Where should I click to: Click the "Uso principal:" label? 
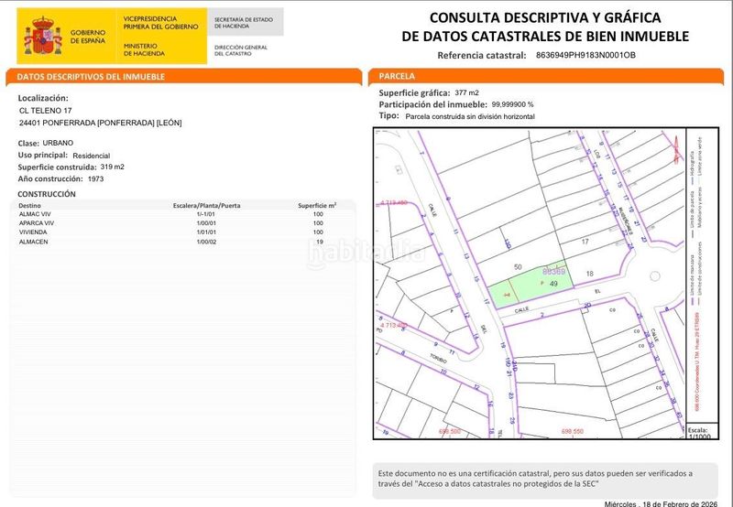click(x=43, y=155)
